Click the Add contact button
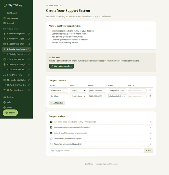The image size is (169, 175). click(57, 103)
